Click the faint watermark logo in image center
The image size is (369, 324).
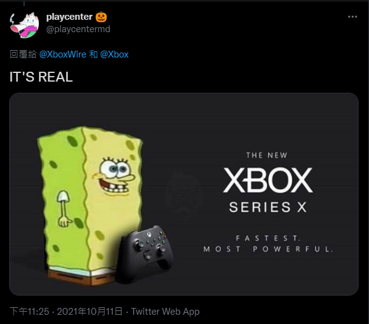pyautogui.click(x=184, y=194)
